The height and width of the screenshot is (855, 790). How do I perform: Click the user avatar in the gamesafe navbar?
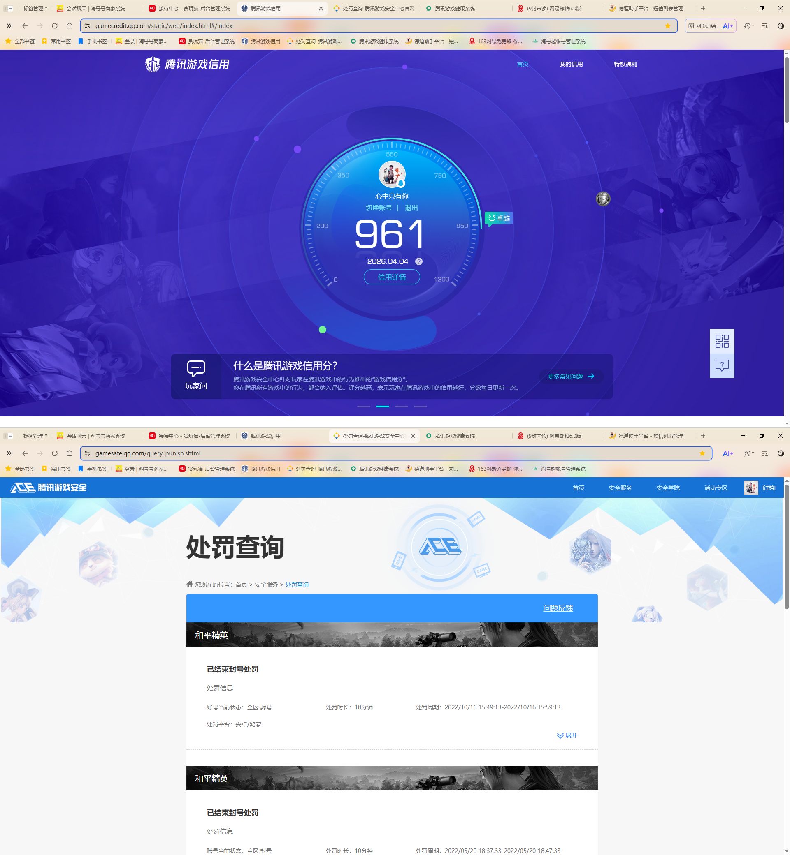750,487
